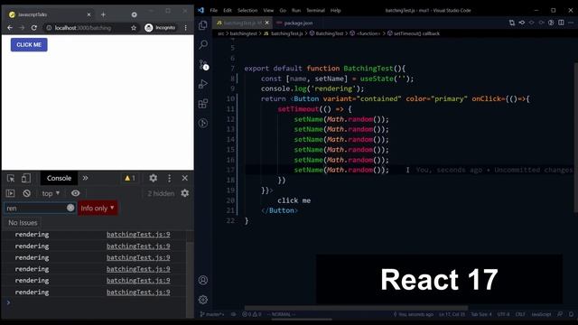Open console settings gear beside 2 hidden

tap(184, 193)
